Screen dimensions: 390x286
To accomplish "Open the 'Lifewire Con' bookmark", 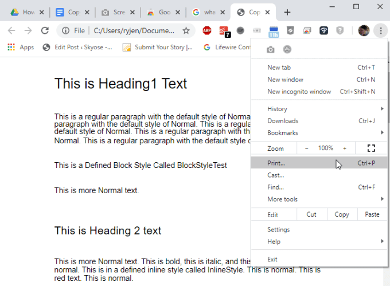I will [227, 47].
